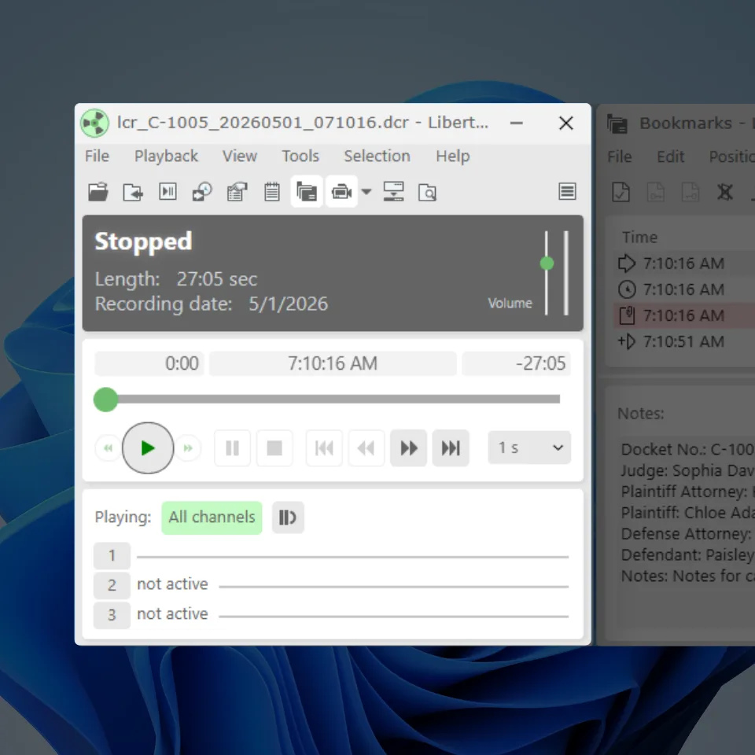Click the notepad toolbar icon
755x755 pixels.
pyautogui.click(x=272, y=192)
